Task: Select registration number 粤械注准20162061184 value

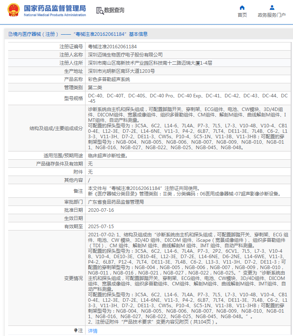Action: pyautogui.click(x=112, y=46)
